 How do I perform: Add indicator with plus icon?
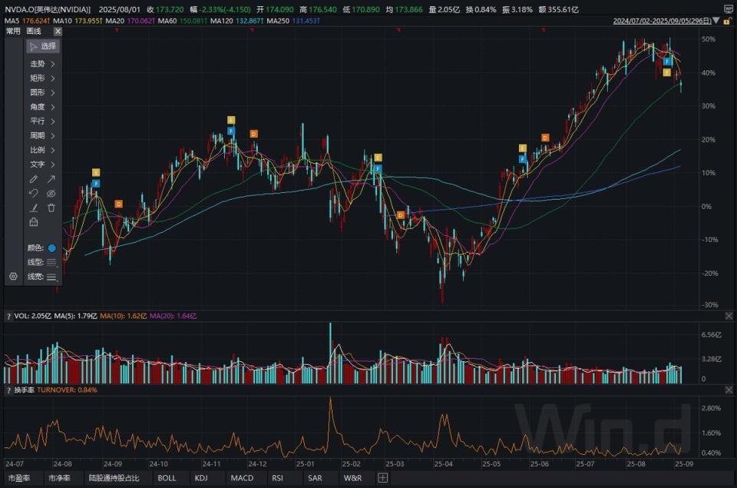click(x=382, y=478)
